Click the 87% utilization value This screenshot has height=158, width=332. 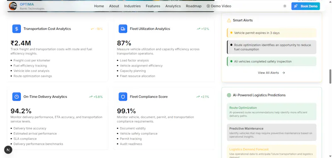(124, 43)
